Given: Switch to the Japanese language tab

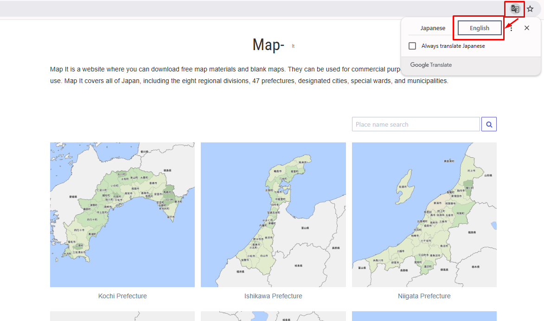Looking at the screenshot, I should pos(432,28).
